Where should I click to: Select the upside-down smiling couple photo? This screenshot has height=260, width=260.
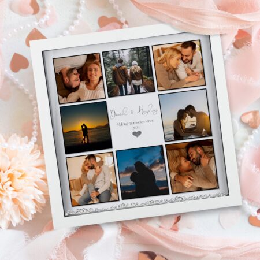(x=79, y=78)
